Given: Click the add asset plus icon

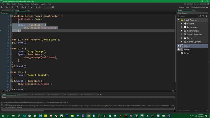Looking at the screenshot, I should 200,16.
